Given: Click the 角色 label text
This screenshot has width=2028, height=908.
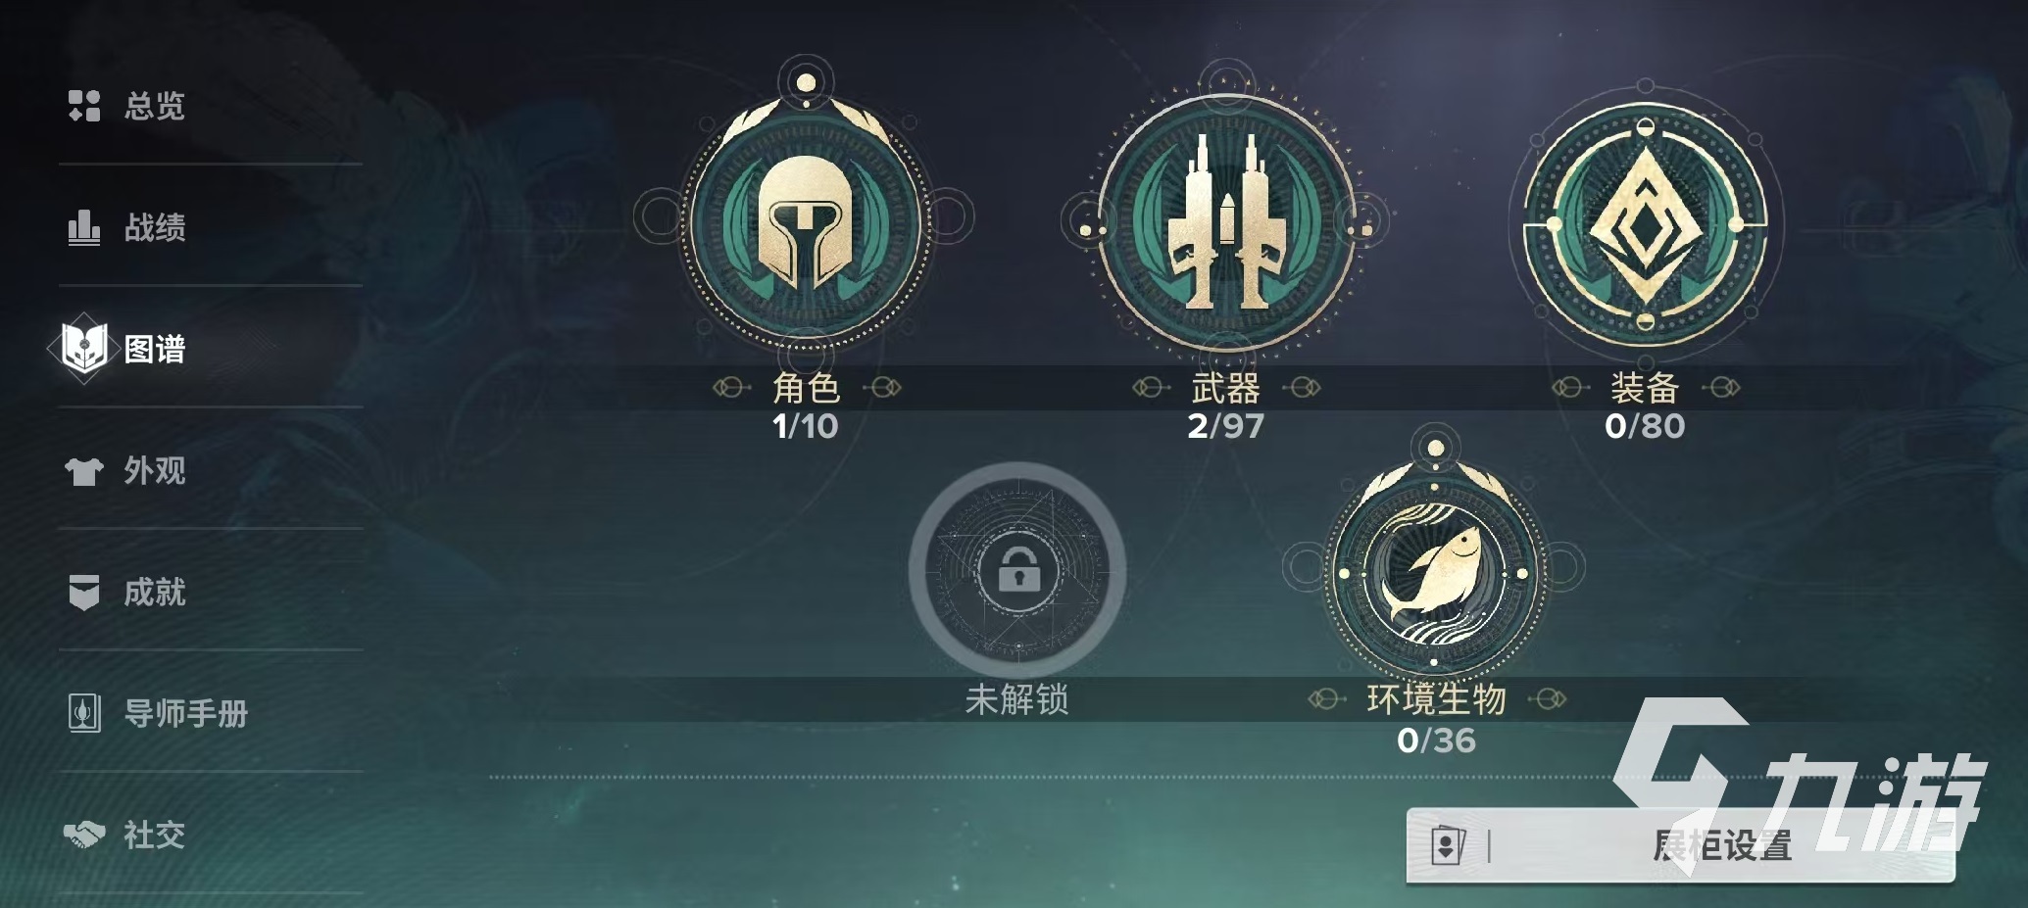Looking at the screenshot, I should 807,389.
